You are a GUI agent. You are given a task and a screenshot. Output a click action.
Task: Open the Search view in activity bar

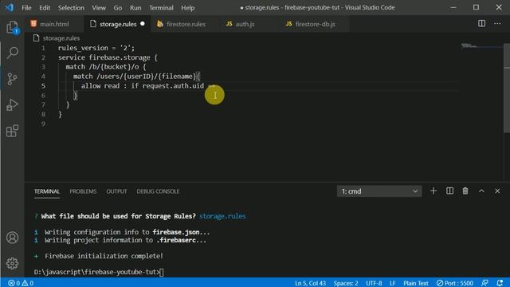click(13, 53)
